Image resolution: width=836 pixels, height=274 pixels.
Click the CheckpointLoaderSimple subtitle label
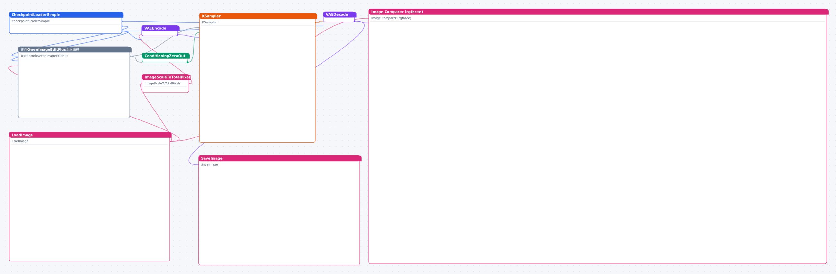[31, 21]
